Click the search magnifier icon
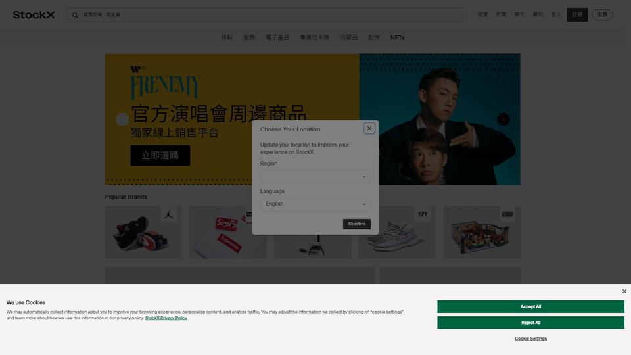Screen dimensions: 631x355 (75, 15)
